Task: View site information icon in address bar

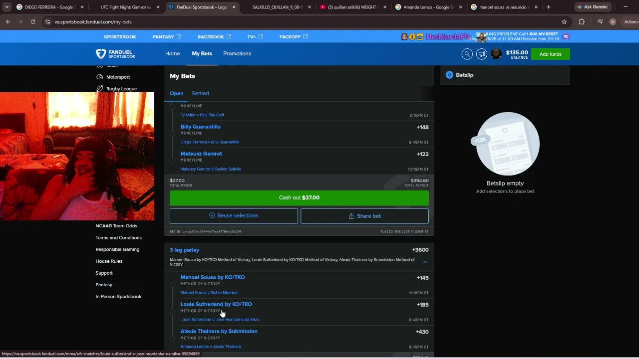Action: pos(47,22)
